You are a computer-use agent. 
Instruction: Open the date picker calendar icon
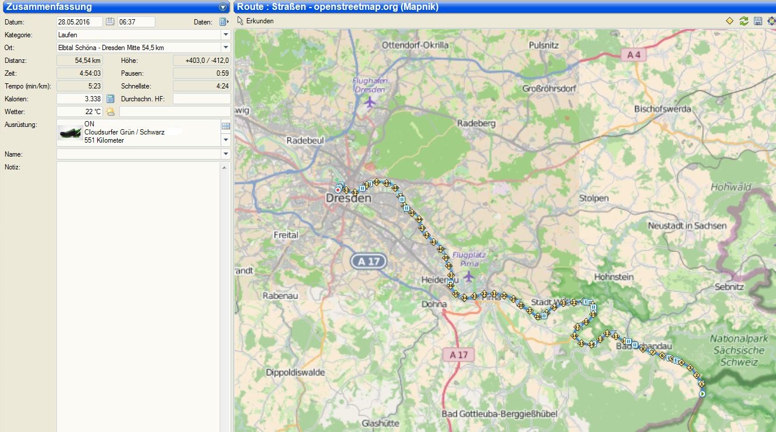click(x=110, y=22)
